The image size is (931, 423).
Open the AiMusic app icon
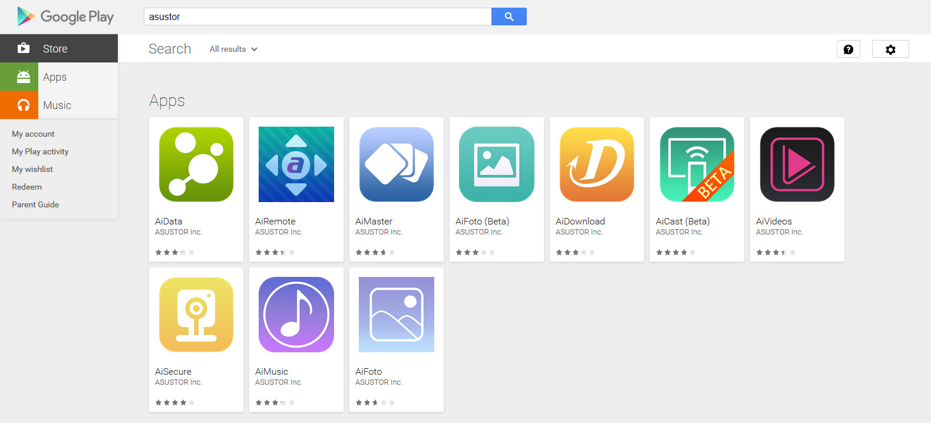pos(296,315)
